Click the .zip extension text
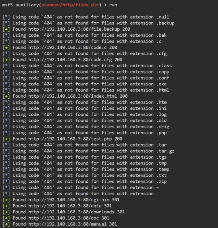This screenshot has width=218, height=228. pyautogui.click(x=161, y=182)
